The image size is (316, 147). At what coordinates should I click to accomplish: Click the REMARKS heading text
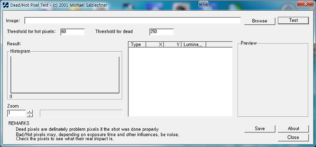coord(19,123)
